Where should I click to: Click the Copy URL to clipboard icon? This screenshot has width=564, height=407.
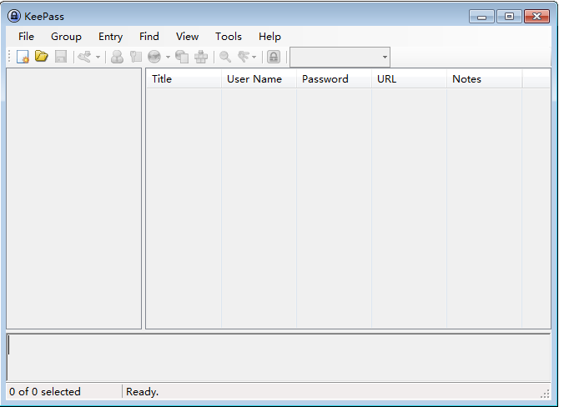[182, 57]
